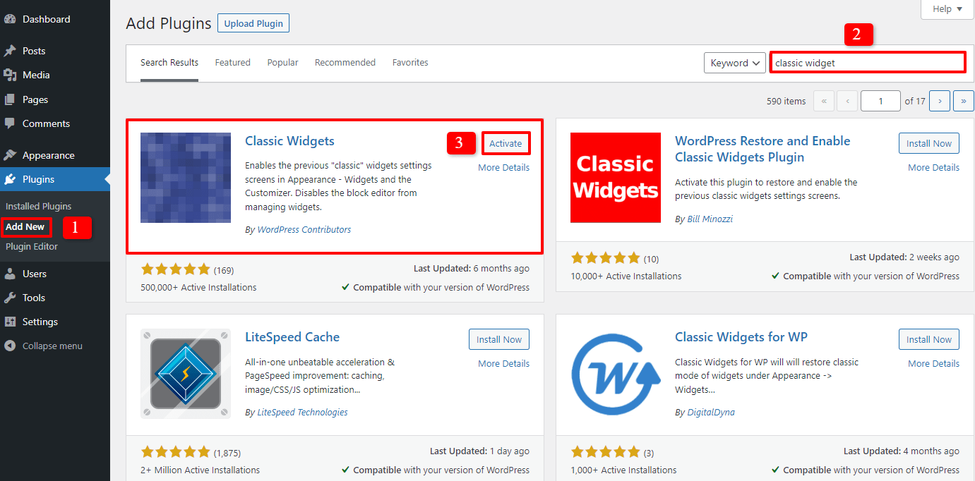Open Settings using the gear icon
The image size is (975, 481).
(13, 321)
